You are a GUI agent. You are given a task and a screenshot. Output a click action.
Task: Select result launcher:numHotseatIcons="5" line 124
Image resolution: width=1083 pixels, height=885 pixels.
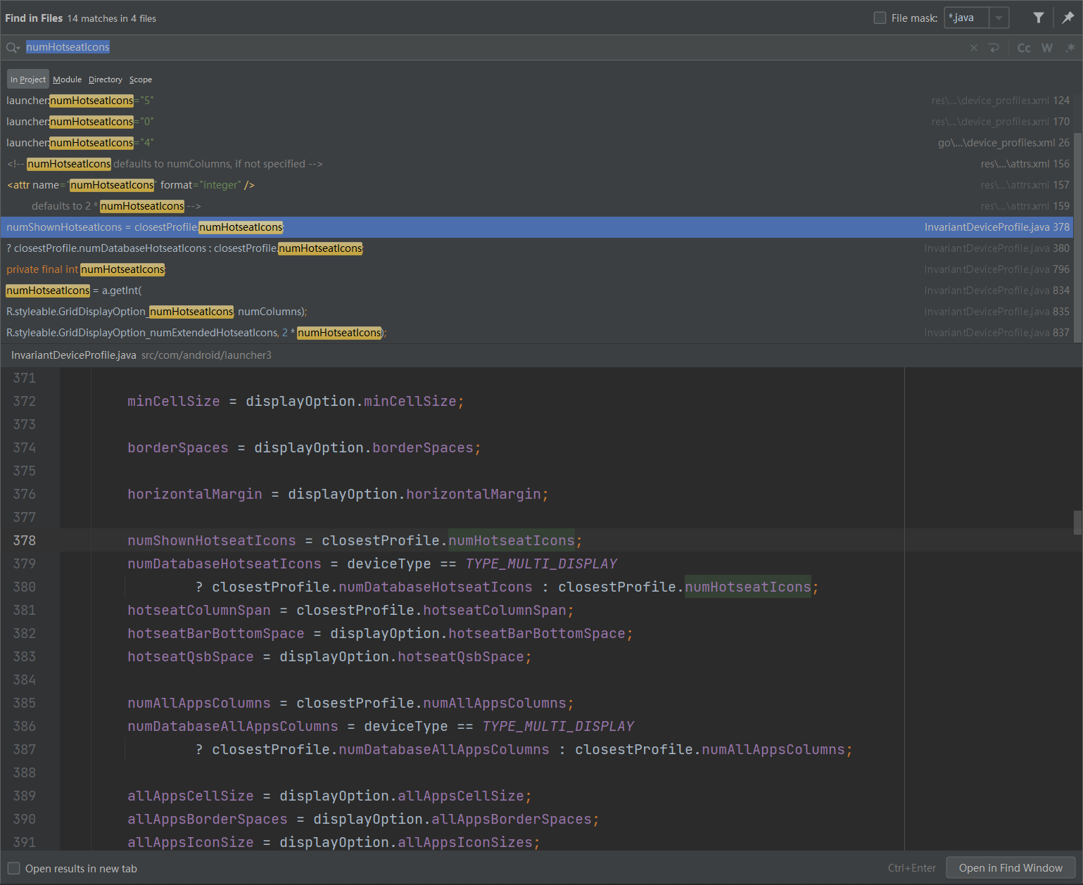click(536, 101)
